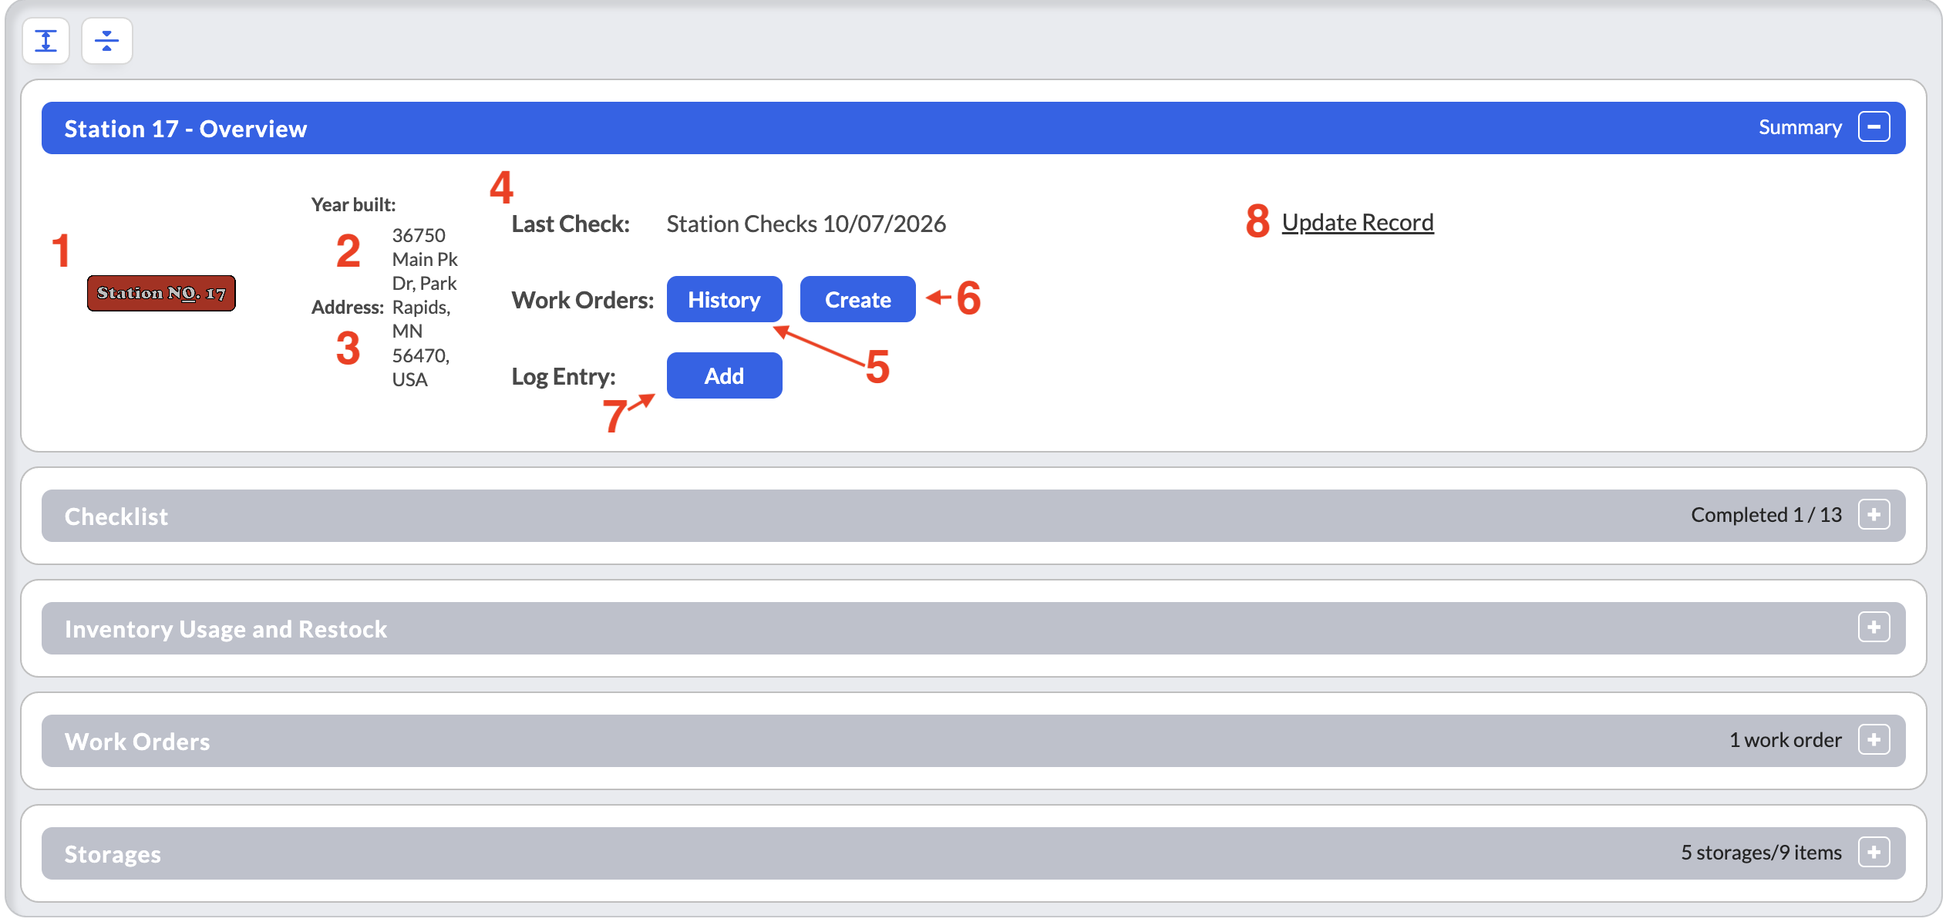Image resolution: width=1946 pixels, height=922 pixels.
Task: Click 'Station Checks 10/07/2026' text
Action: tap(806, 224)
